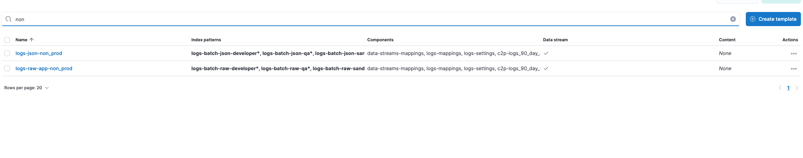Click the Components column header
The width and height of the screenshot is (803, 158).
click(x=380, y=40)
